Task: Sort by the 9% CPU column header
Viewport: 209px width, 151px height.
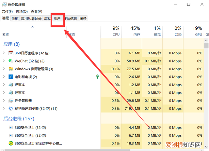Action: [111, 32]
